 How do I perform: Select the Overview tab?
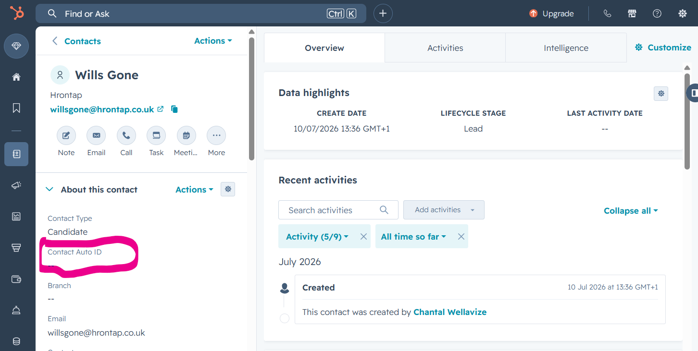point(324,48)
